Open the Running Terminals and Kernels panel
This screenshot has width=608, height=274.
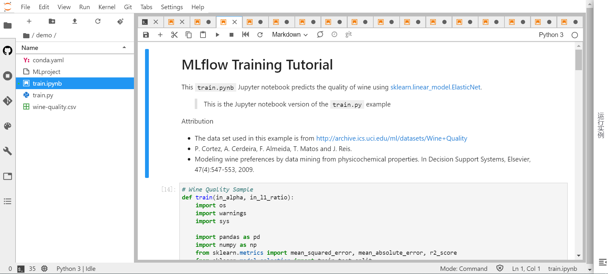(x=8, y=76)
